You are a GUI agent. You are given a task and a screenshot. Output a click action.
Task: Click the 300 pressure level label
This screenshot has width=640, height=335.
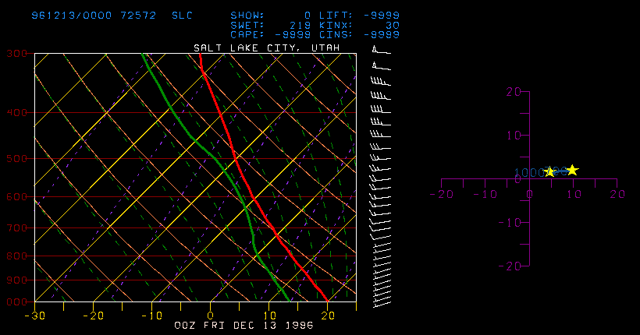tap(16, 54)
